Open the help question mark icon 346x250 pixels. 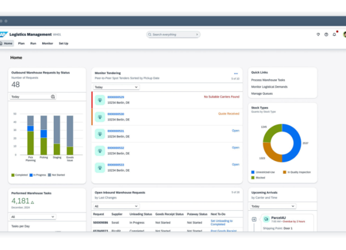pyautogui.click(x=326, y=34)
